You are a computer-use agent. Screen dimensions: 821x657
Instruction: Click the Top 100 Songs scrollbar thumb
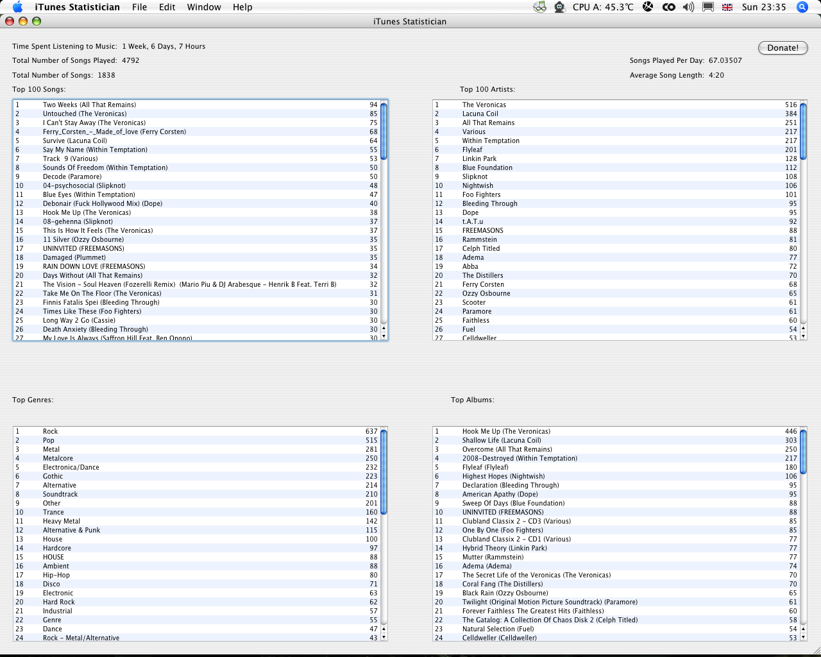click(384, 131)
